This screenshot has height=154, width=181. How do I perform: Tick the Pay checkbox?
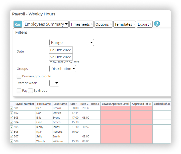click(19, 91)
